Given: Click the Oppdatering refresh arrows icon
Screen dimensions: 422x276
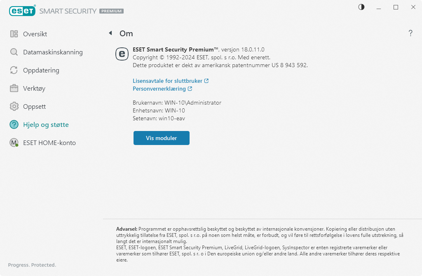Looking at the screenshot, I should pyautogui.click(x=14, y=70).
